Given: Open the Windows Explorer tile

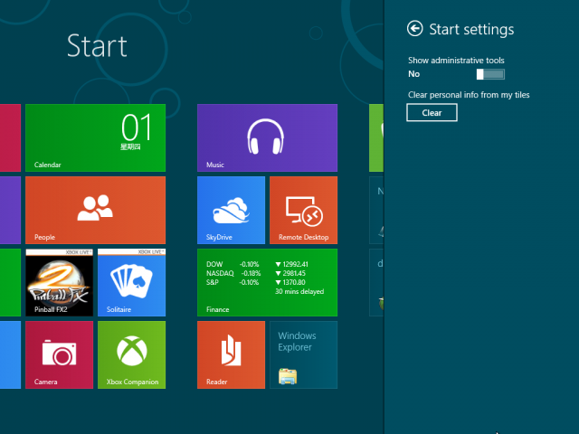Looking at the screenshot, I should 303,354.
